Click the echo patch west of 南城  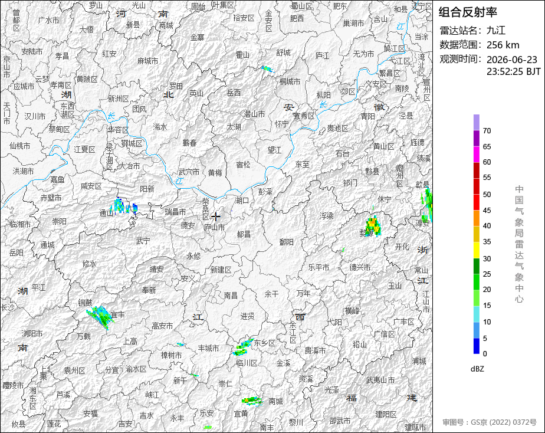coord(252,401)
